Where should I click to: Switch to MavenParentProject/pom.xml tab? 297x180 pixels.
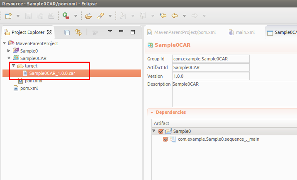coord(178,32)
